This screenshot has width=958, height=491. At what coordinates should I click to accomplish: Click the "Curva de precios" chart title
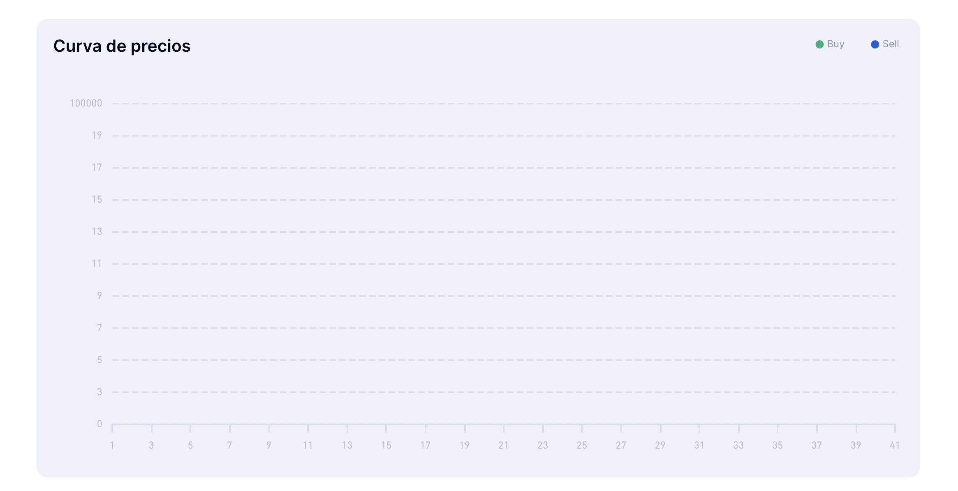click(122, 46)
